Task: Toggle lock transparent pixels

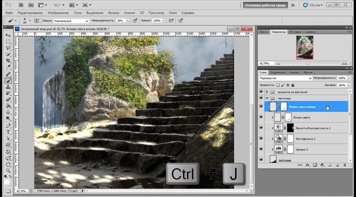Action: coord(278,85)
